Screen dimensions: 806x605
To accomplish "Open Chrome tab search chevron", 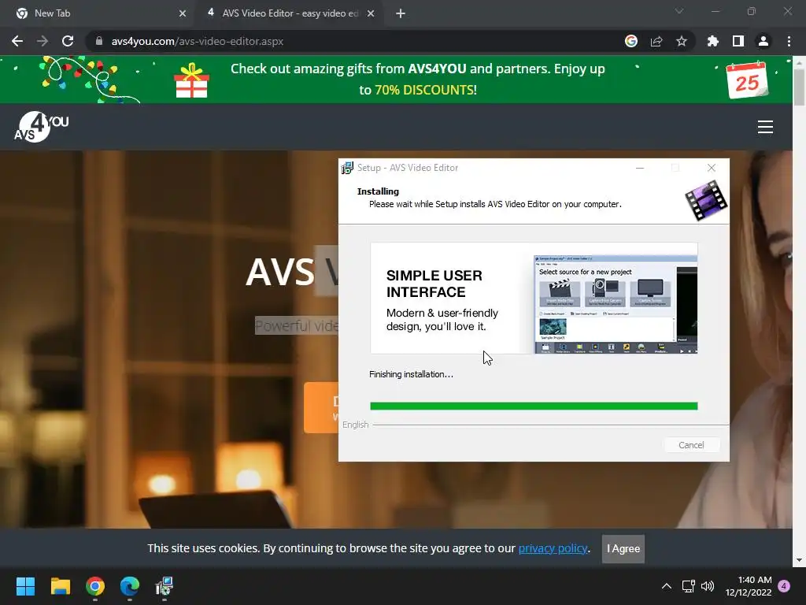I will (679, 11).
